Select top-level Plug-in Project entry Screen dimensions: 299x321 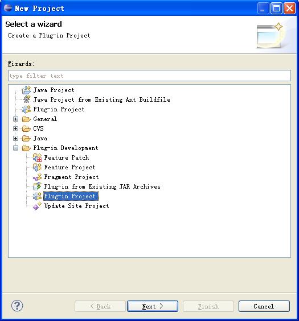pos(59,109)
